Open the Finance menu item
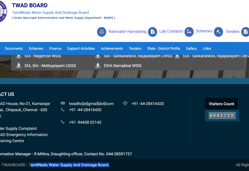This screenshot has width=249, height=171. point(55,48)
